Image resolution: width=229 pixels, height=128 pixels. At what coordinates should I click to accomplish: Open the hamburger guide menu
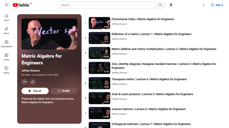[x=6, y=5]
